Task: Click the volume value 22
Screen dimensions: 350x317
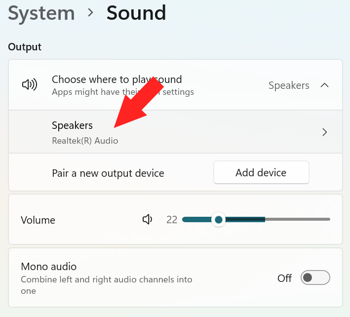Action: point(172,220)
